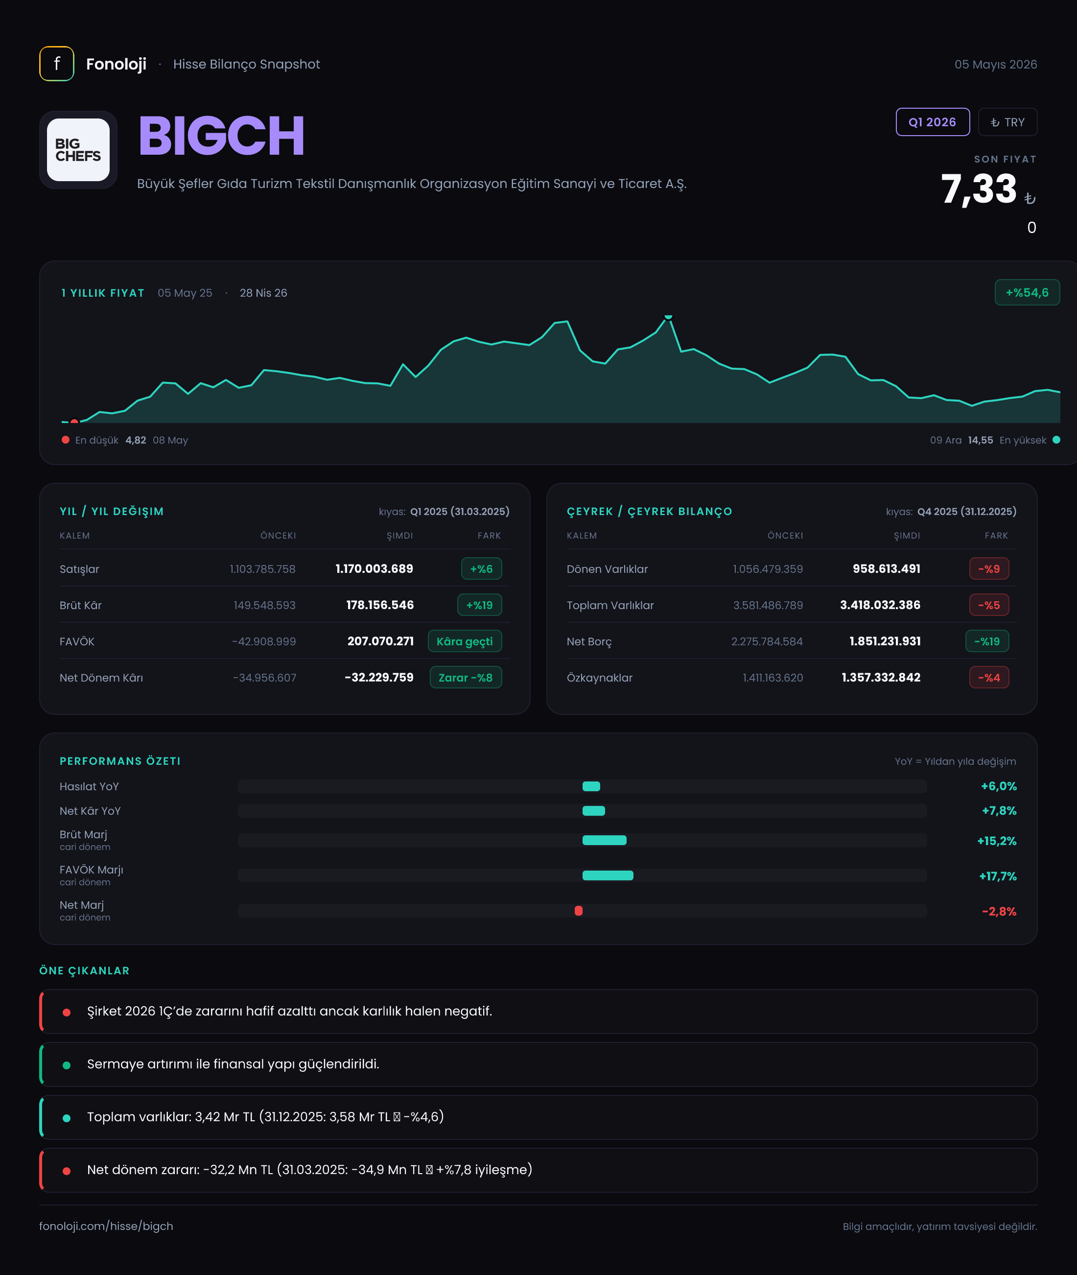
Task: Click the red bullet on first highlight
Action: pos(67,1013)
